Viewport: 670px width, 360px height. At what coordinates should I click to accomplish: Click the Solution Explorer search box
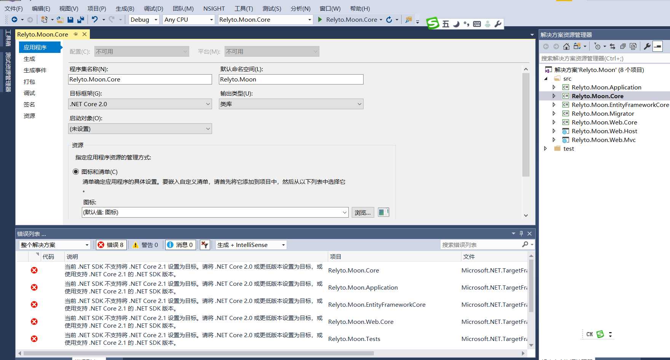604,58
